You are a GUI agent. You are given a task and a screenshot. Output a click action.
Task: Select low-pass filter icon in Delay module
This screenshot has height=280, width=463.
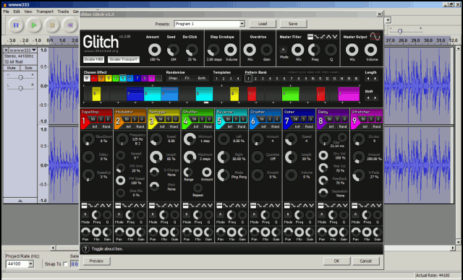coord(327,205)
